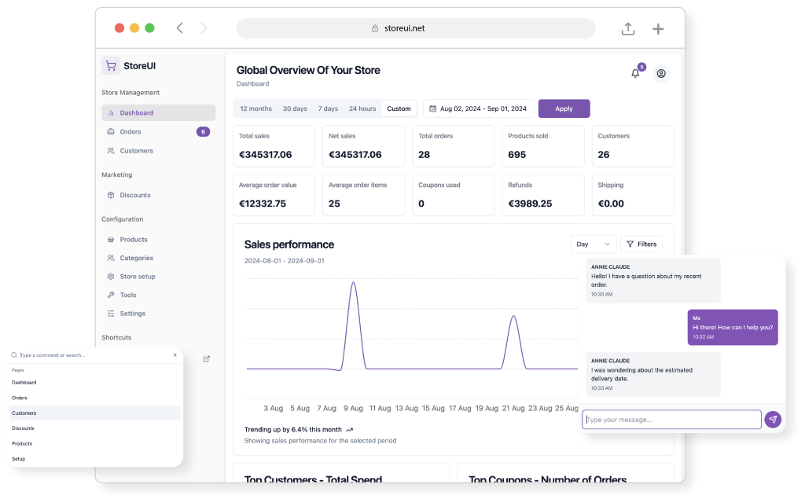Open the Filters menu for Sales performance

point(641,244)
